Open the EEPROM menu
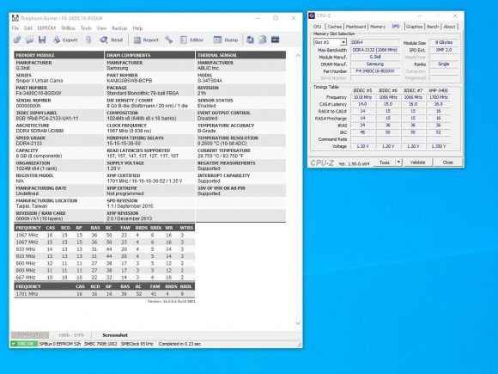This screenshot has width=498, height=374. tap(46, 28)
